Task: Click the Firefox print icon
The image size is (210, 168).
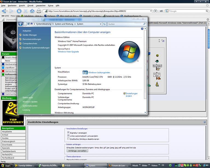Action: [39, 11]
